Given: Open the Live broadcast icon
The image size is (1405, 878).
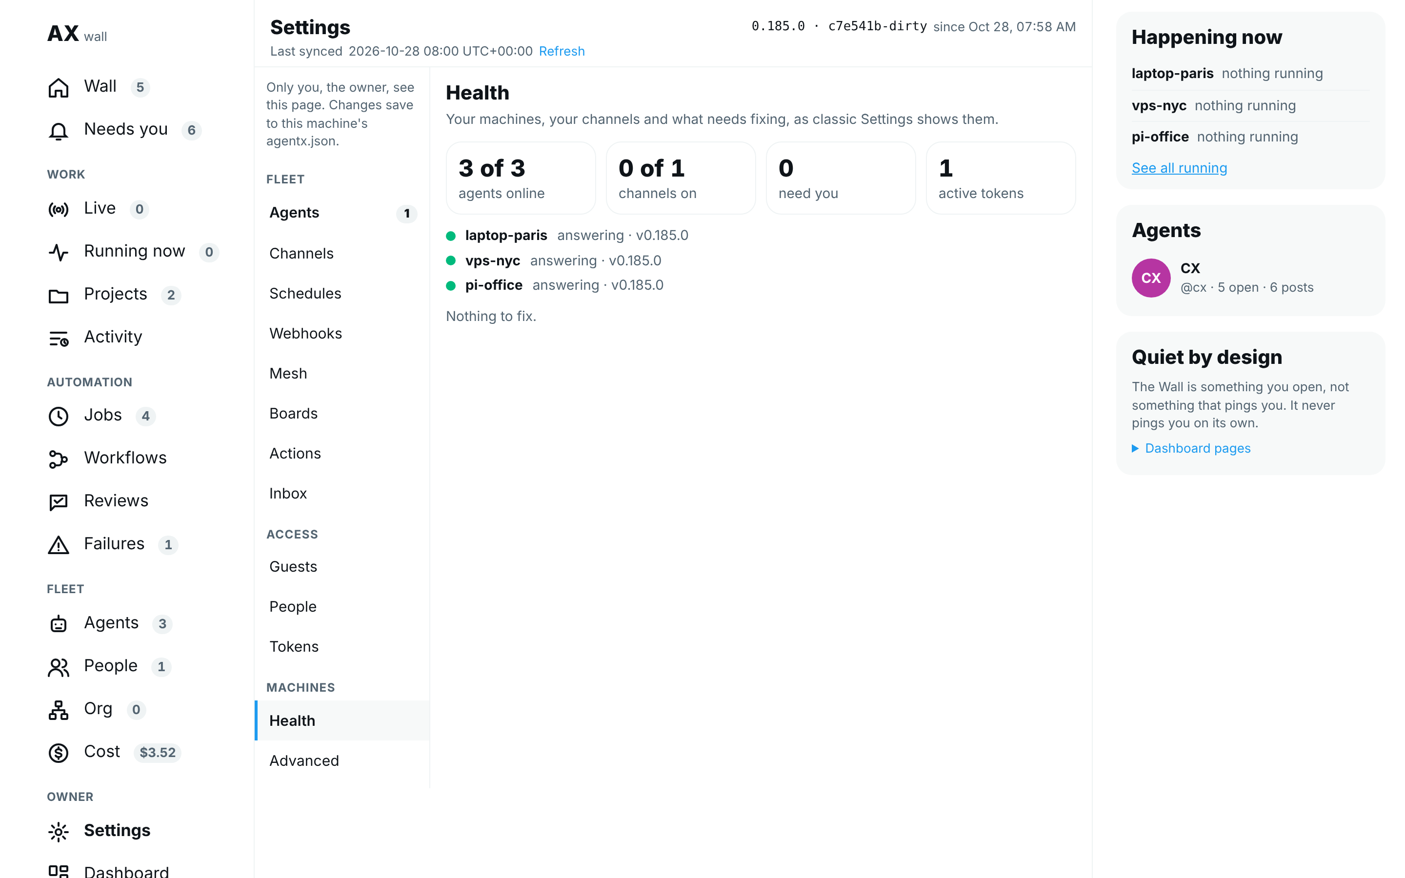Looking at the screenshot, I should 59,209.
